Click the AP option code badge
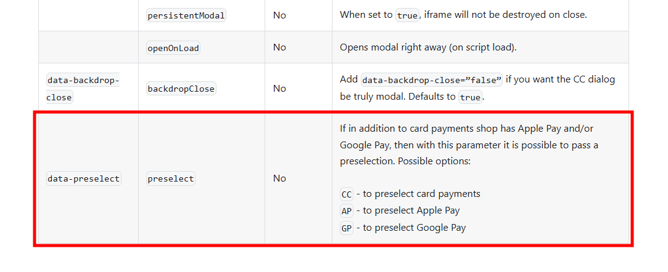668x272 pixels. pos(347,211)
